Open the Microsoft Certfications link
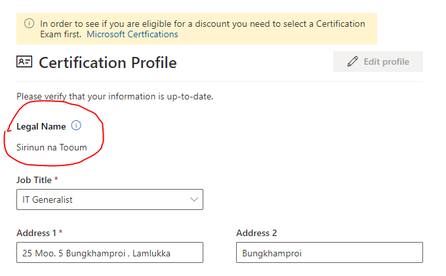 (x=132, y=34)
